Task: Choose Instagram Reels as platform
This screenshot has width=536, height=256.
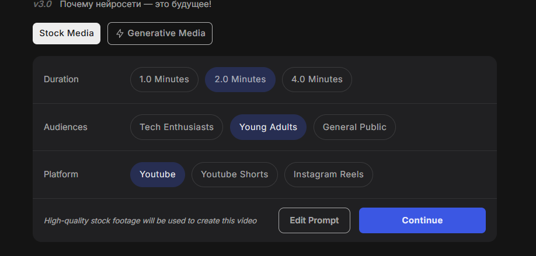Action: coord(329,174)
